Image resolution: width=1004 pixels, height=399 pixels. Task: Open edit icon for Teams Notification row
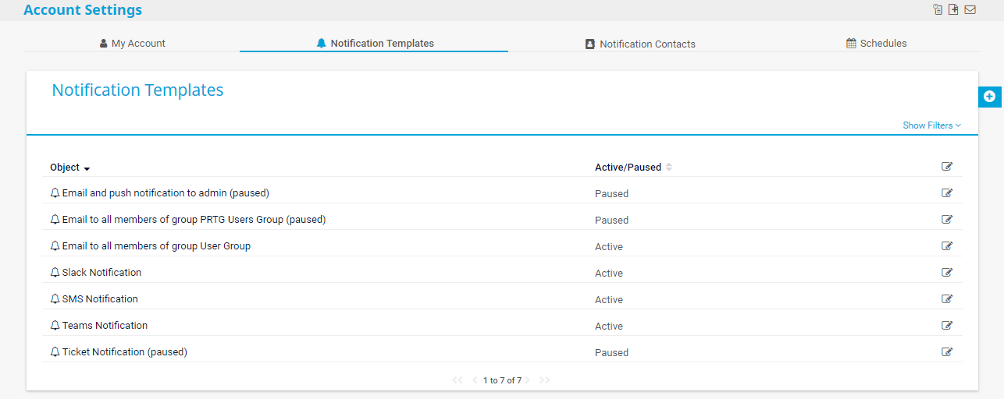(x=947, y=326)
